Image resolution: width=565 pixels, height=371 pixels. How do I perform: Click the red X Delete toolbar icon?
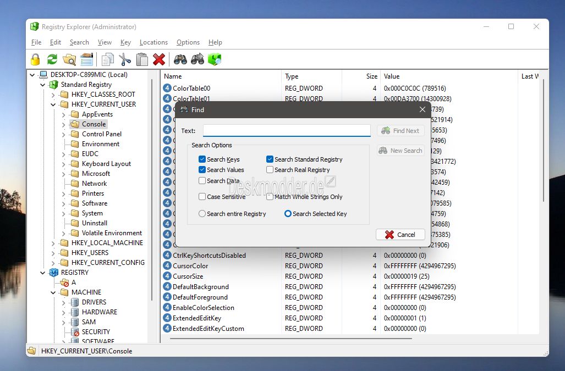coord(159,59)
